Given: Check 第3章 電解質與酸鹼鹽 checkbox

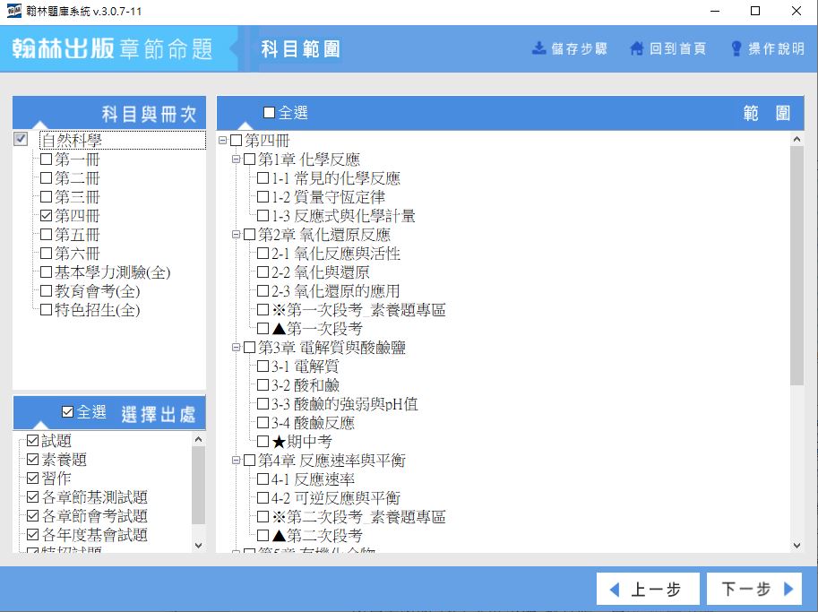Looking at the screenshot, I should click(249, 347).
